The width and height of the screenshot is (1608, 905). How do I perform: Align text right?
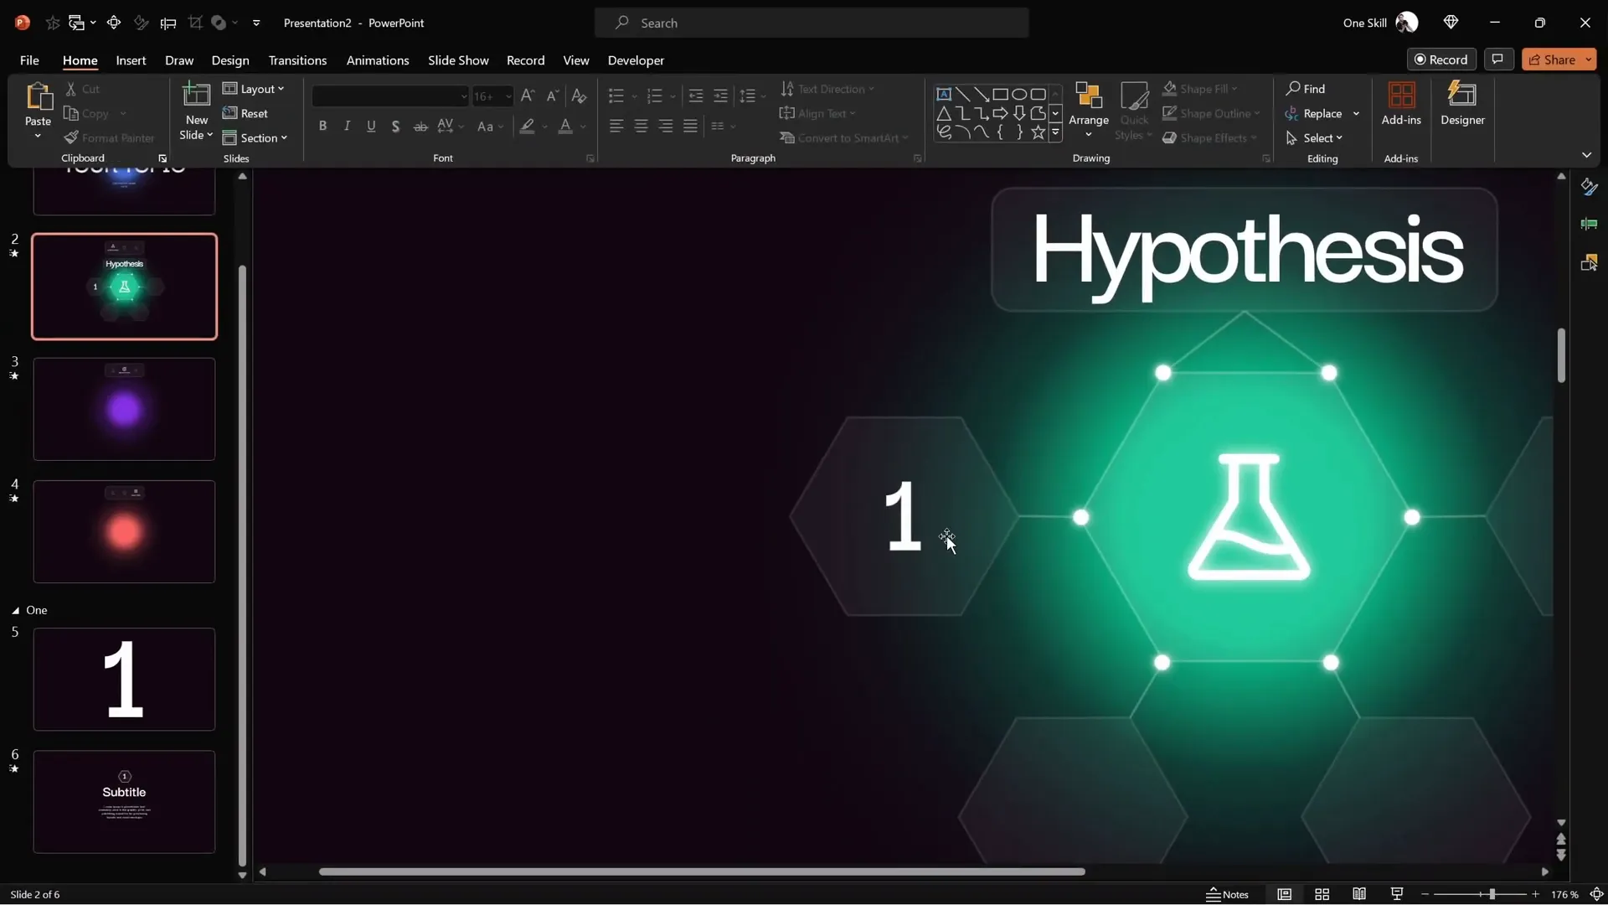(666, 126)
